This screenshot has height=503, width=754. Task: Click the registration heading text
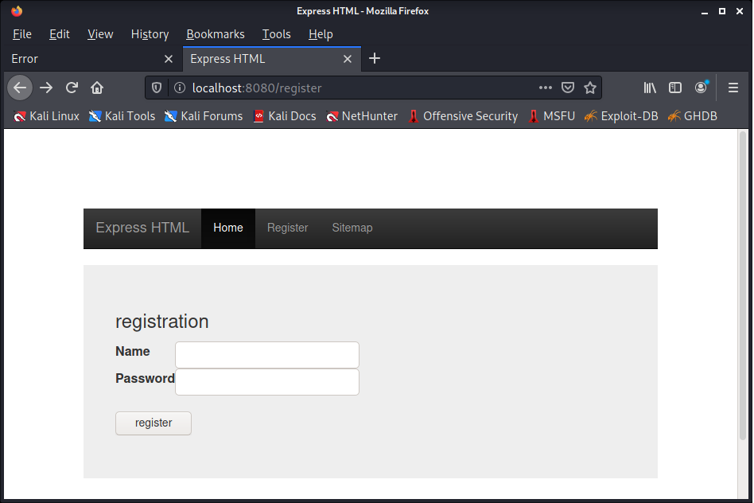pyautogui.click(x=162, y=322)
